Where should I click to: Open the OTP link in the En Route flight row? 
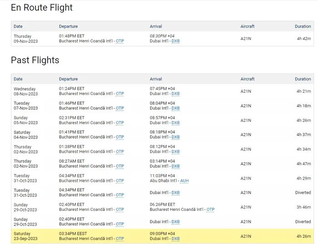click(x=120, y=41)
